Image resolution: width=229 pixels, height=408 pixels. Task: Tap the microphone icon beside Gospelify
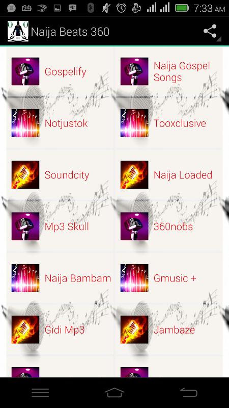(25, 71)
